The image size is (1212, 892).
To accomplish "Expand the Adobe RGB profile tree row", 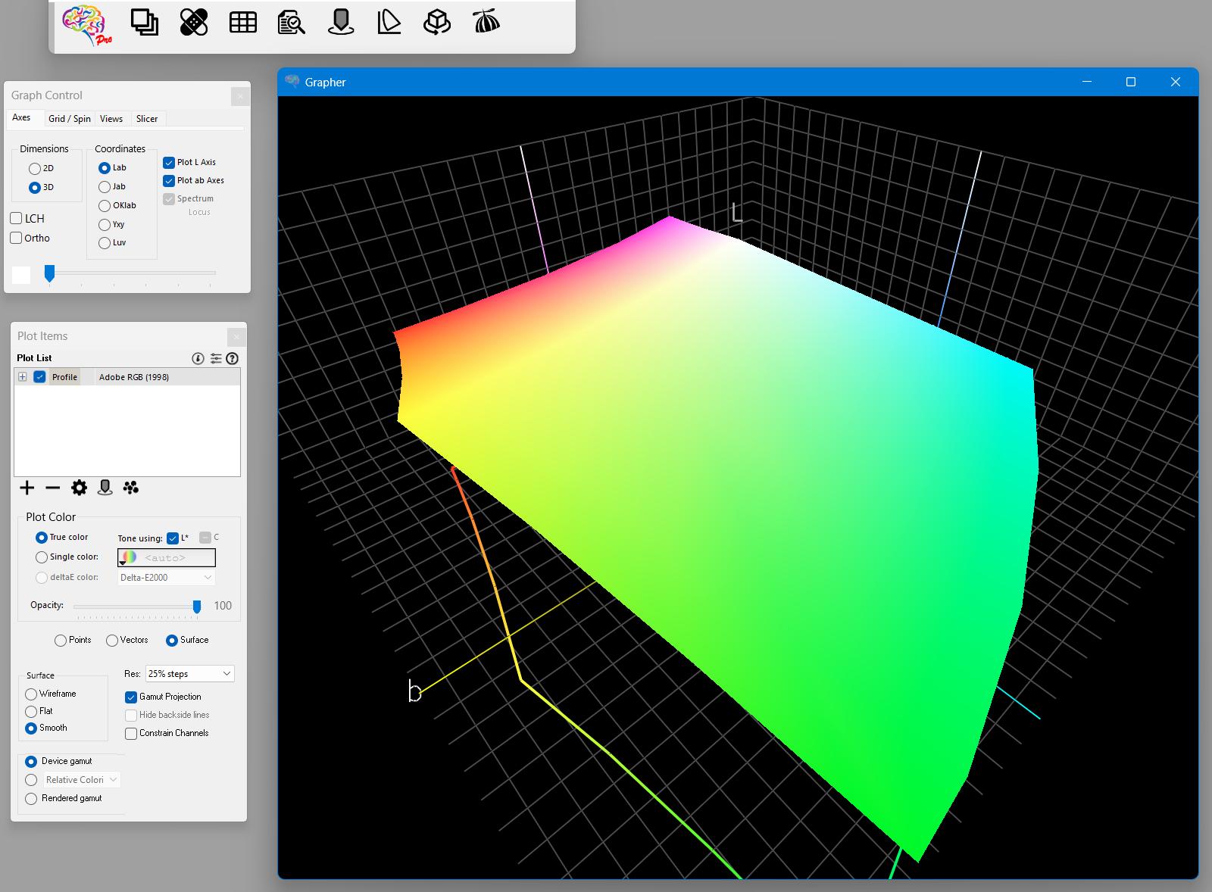I will pyautogui.click(x=23, y=377).
